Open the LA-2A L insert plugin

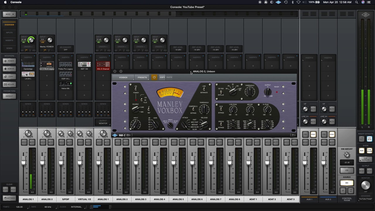(x=28, y=75)
